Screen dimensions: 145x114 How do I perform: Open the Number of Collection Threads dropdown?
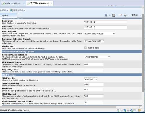point(94,41)
